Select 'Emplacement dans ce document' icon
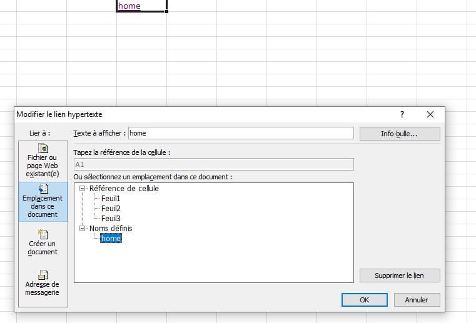Viewport: 476px width, 323px height. point(43,189)
